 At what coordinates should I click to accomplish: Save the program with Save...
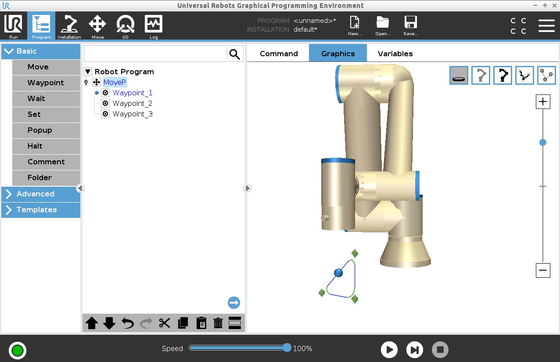pos(410,25)
